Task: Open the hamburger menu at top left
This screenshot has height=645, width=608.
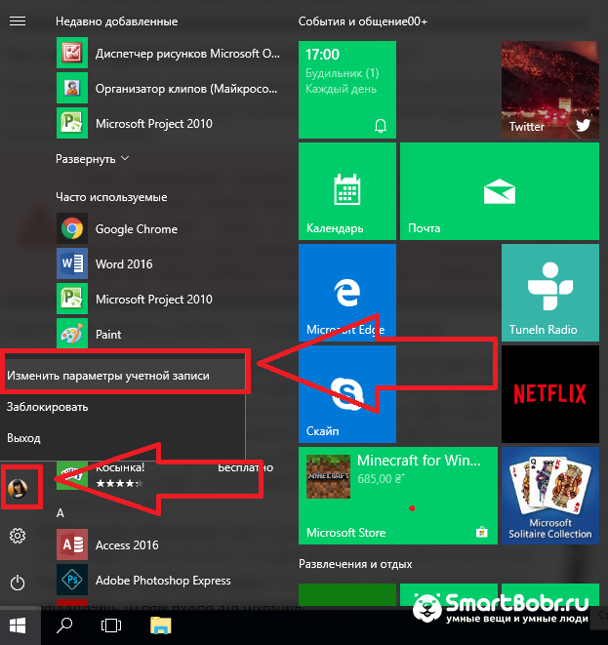Action: [18, 20]
